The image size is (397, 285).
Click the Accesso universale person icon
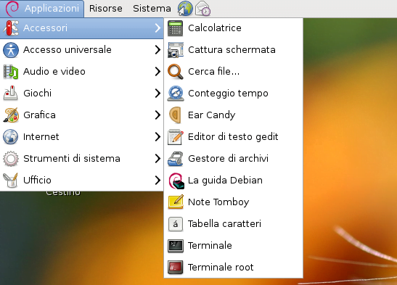coord(11,50)
